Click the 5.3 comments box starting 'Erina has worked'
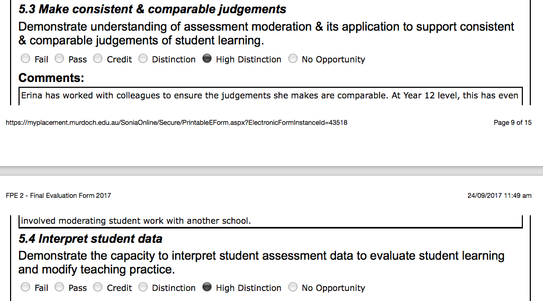The height and width of the screenshot is (301, 543). 270,96
